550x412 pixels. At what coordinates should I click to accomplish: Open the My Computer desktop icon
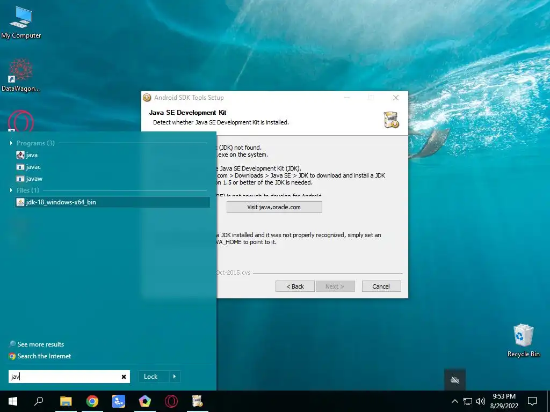[21, 21]
